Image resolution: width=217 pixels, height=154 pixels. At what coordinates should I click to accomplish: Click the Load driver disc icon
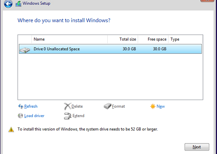click(x=21, y=116)
